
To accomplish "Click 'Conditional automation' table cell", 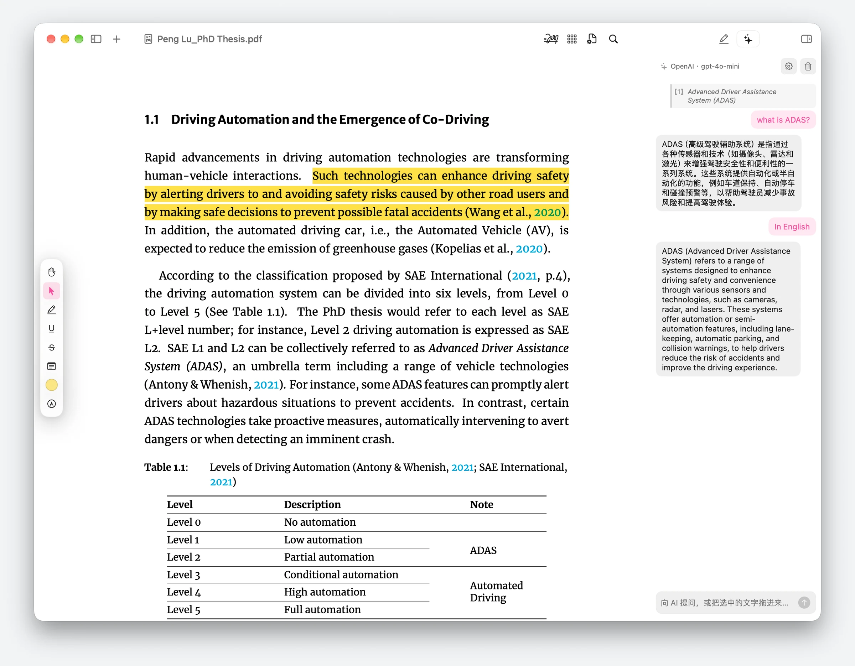I will [341, 574].
